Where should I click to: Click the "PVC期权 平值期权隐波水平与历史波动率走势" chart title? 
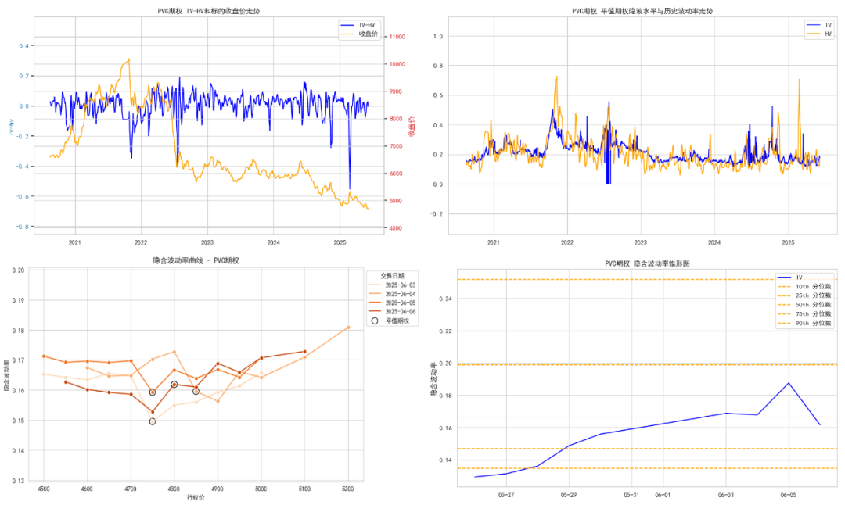pyautogui.click(x=642, y=11)
